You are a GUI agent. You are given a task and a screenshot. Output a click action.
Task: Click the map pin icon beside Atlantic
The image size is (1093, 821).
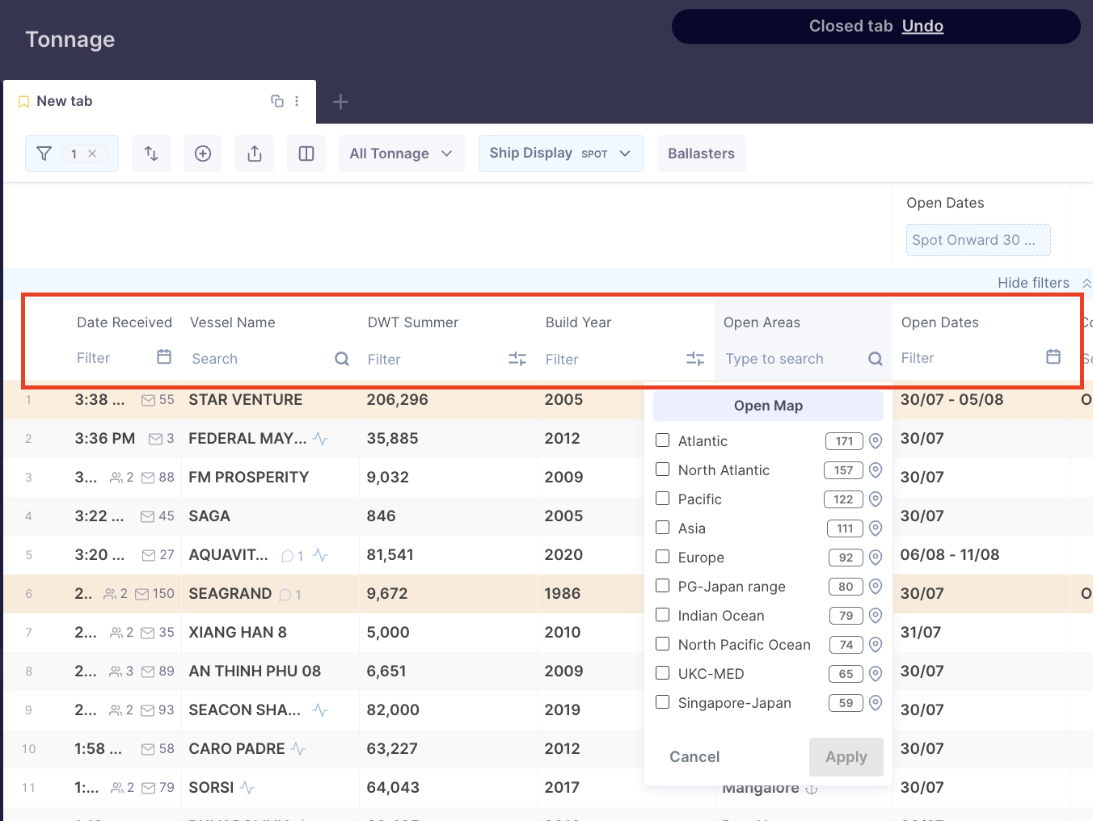tap(876, 441)
